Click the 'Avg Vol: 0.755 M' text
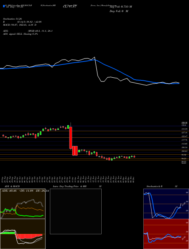This screenshot has width=189, height=249. (x=121, y=6)
